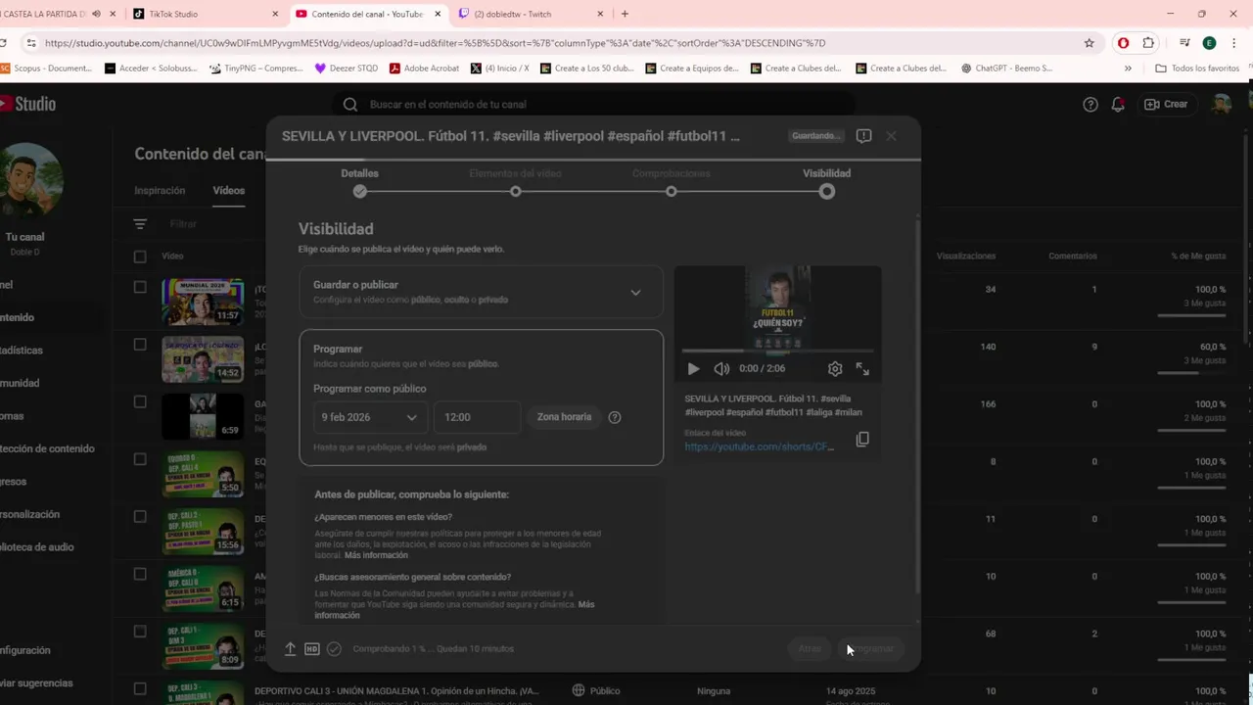This screenshot has width=1253, height=705.
Task: Select the Visibilidad step
Action: click(826, 182)
